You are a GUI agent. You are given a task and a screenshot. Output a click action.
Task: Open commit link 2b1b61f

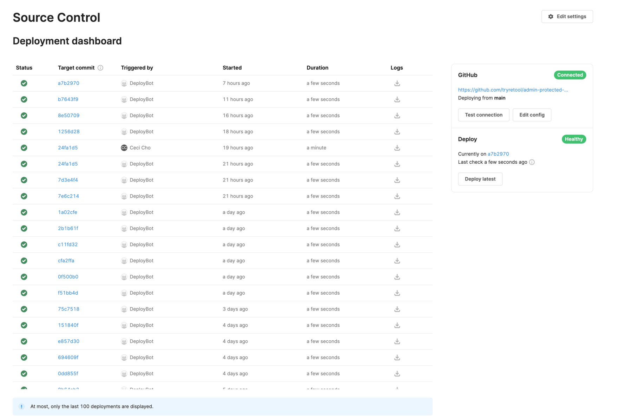(68, 229)
